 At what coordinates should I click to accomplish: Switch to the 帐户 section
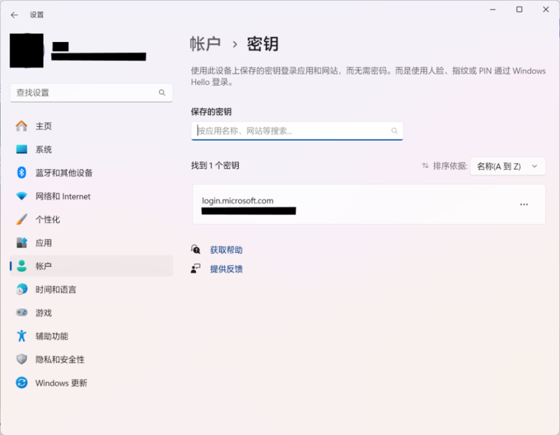pyautogui.click(x=45, y=266)
